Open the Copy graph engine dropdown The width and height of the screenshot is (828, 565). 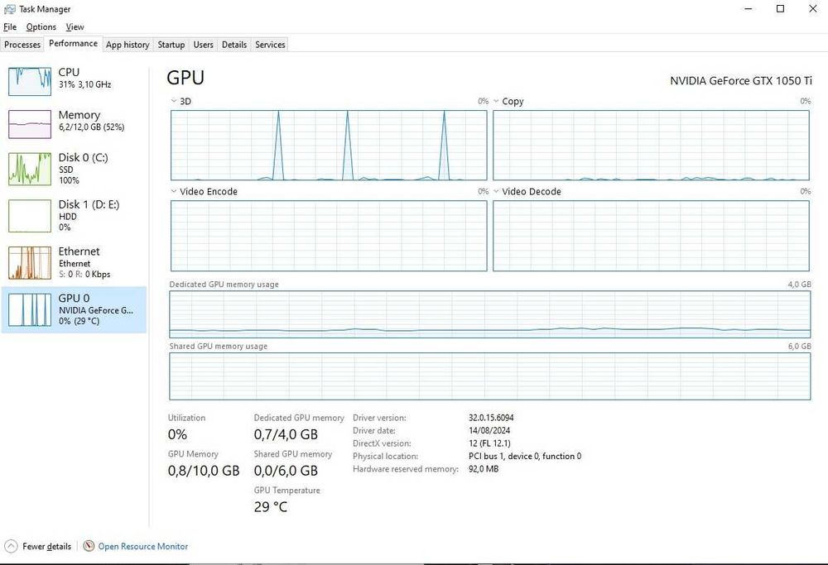tap(496, 101)
